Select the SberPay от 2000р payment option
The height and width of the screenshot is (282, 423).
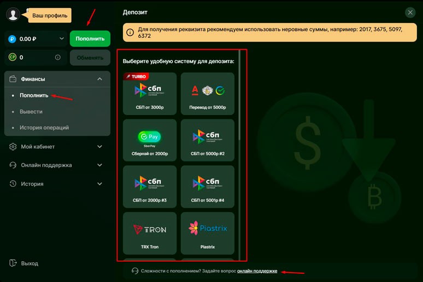pyautogui.click(x=150, y=140)
